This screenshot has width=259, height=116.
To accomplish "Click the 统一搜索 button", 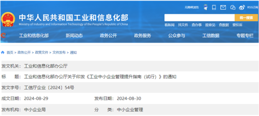I will 246,18.
